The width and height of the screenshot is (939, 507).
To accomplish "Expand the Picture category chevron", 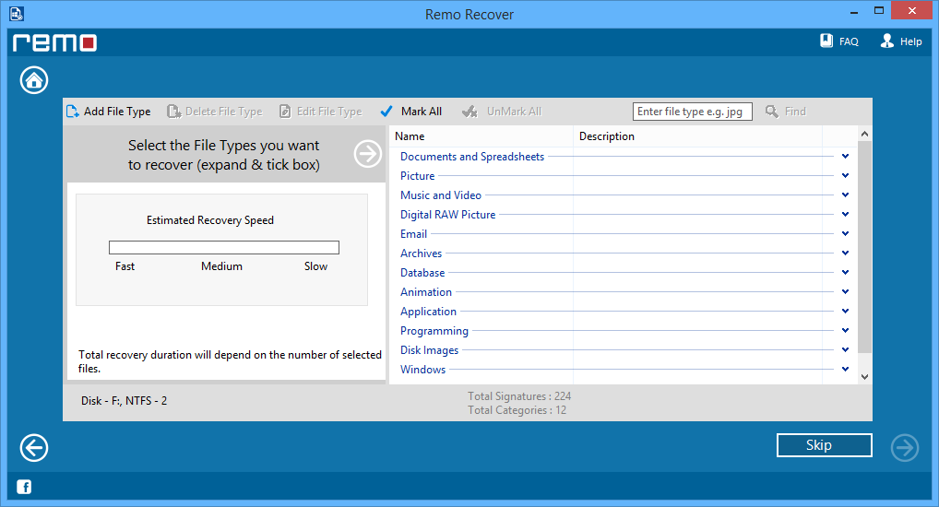I will [845, 175].
